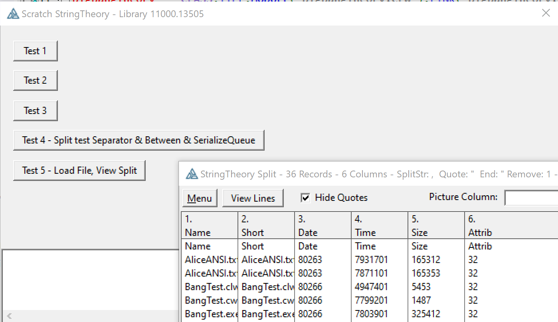Select BangTest.cwproj in Name column
The width and height of the screenshot is (558, 322).
tap(210, 300)
